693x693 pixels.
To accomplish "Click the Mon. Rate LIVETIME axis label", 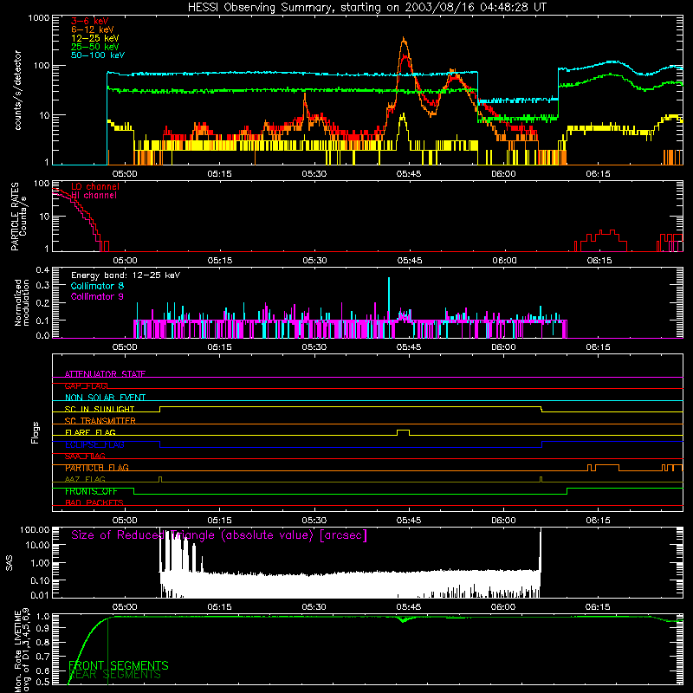I will 22,651.
